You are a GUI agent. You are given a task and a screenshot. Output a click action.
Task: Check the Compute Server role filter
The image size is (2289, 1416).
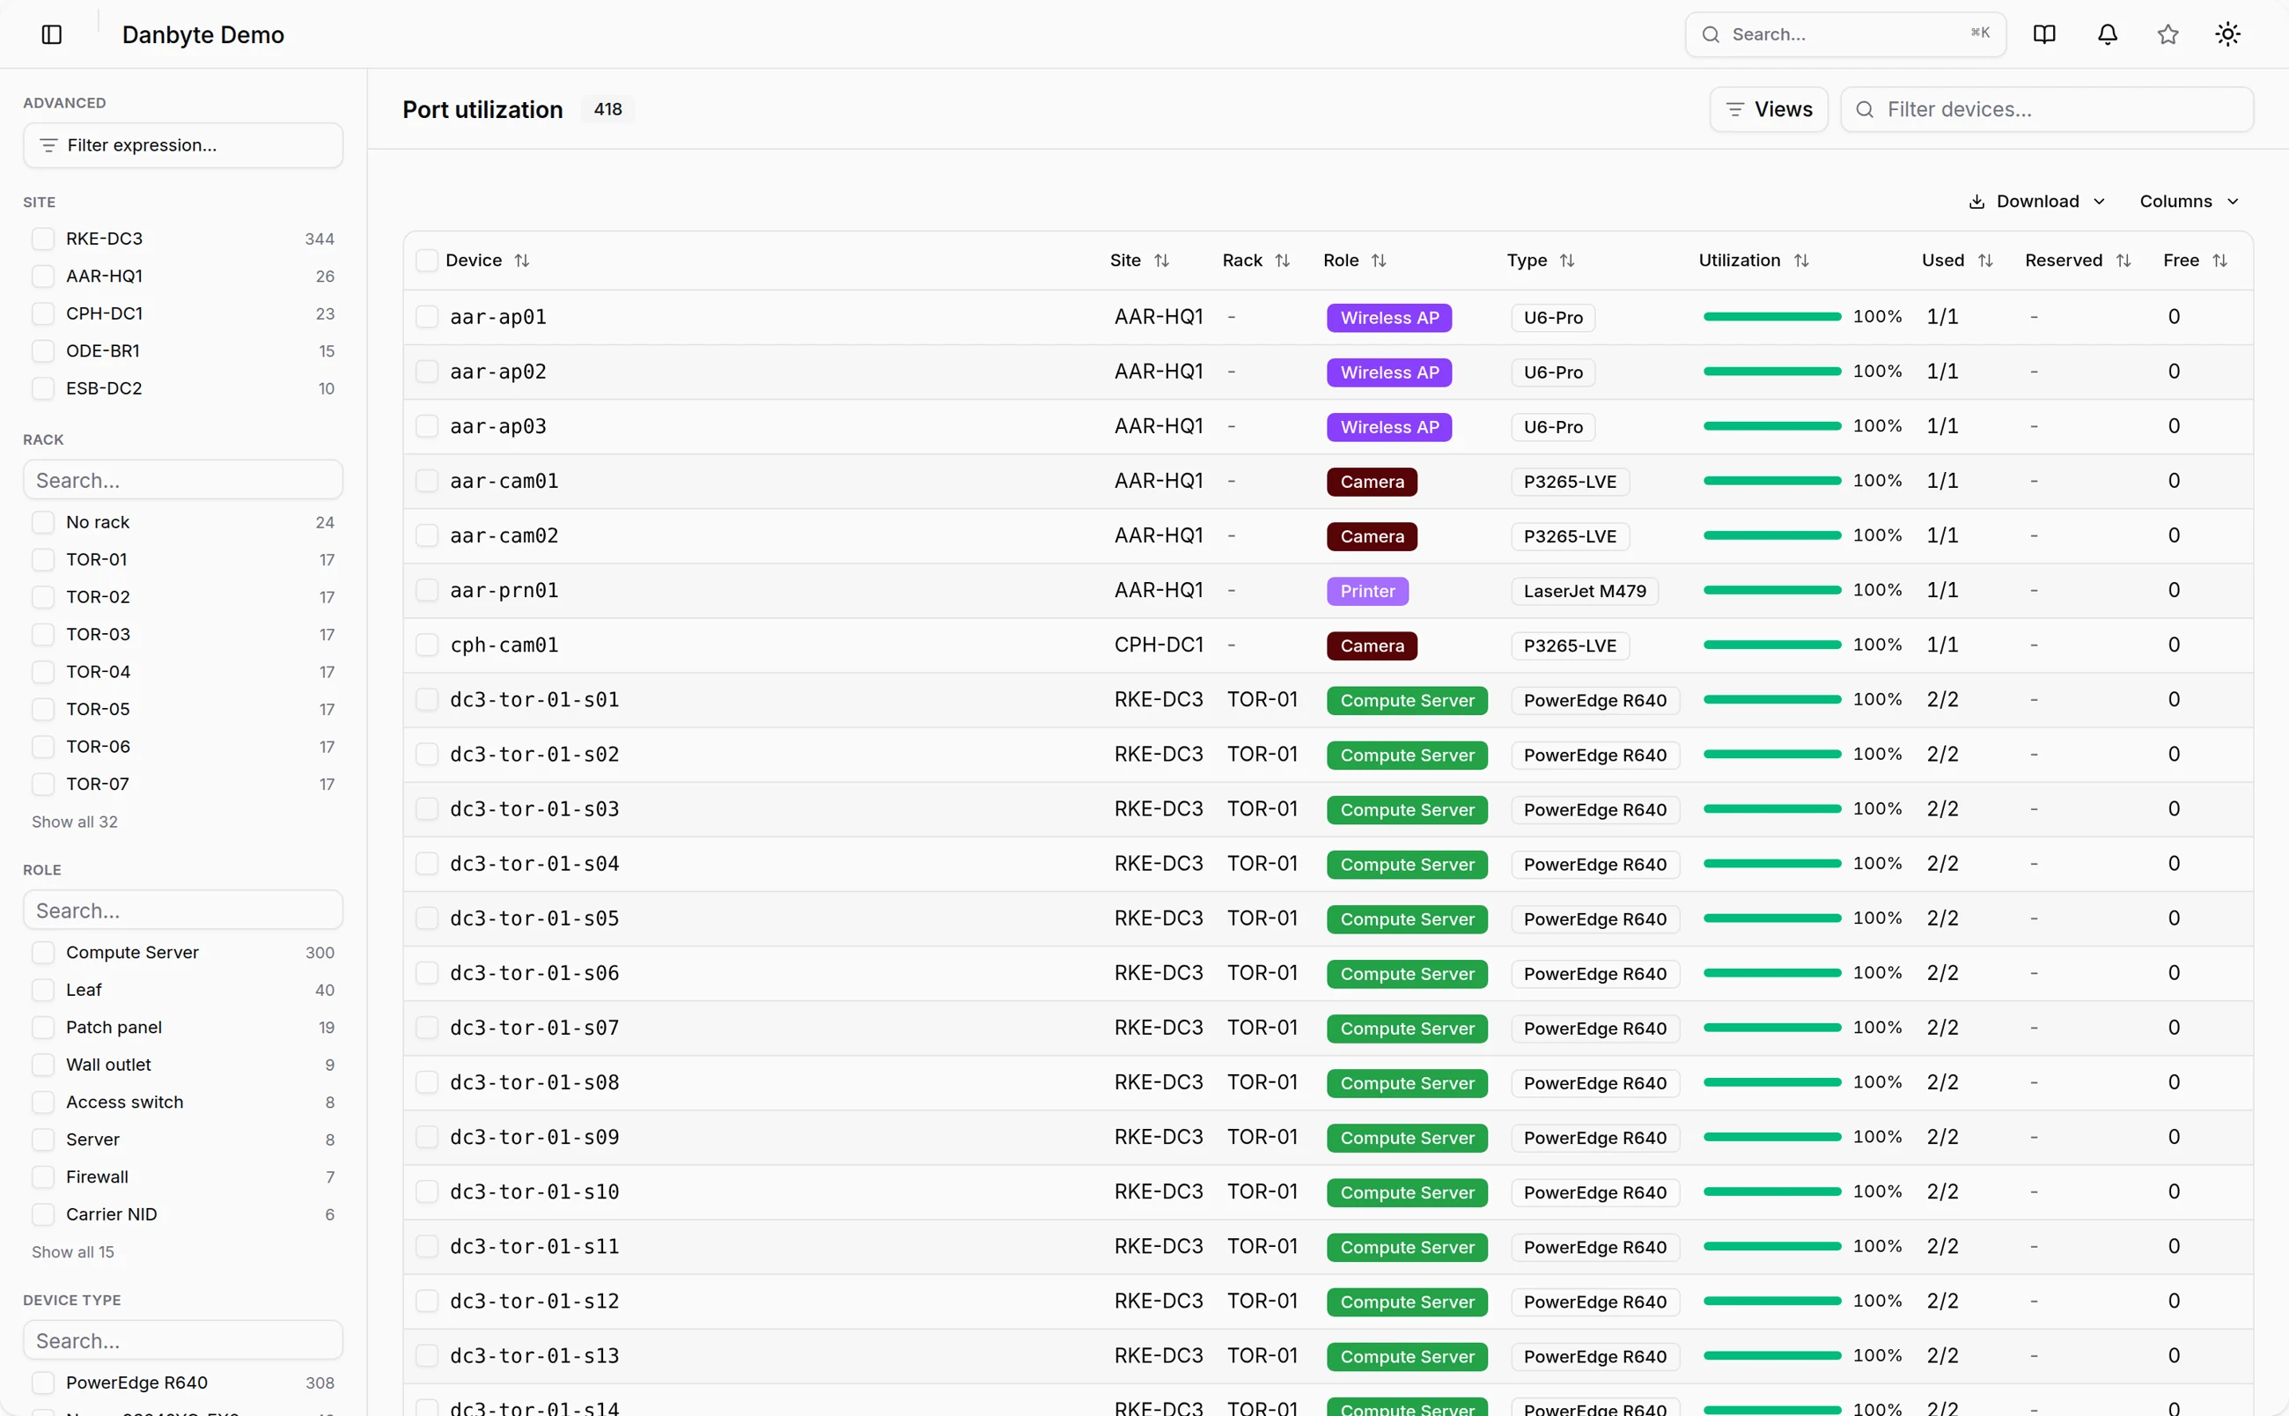(43, 953)
